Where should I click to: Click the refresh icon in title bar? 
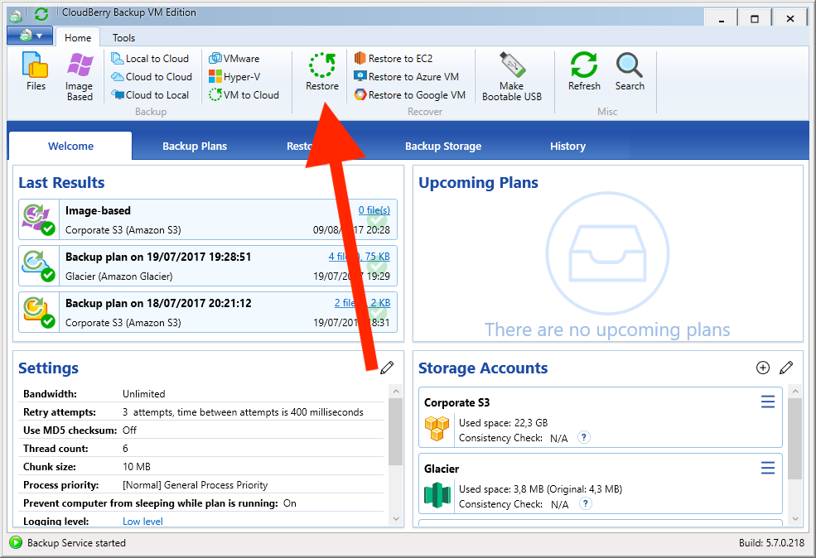click(x=41, y=14)
